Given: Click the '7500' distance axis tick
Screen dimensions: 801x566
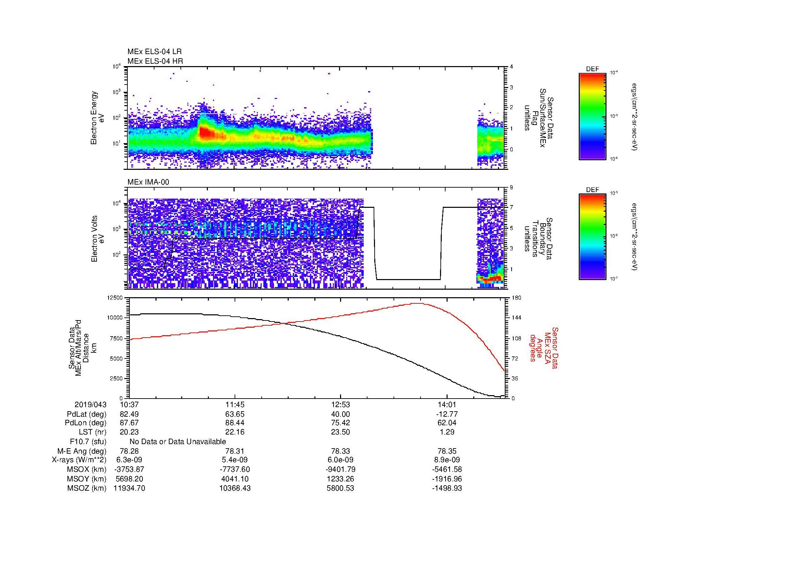Looking at the screenshot, I should coord(117,338).
